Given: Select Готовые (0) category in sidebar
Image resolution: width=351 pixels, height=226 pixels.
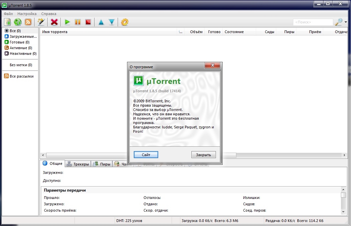Looking at the screenshot, I should click(x=19, y=42).
